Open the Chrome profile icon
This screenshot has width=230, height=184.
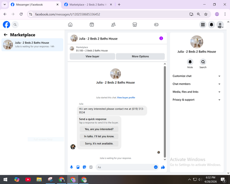click(217, 14)
